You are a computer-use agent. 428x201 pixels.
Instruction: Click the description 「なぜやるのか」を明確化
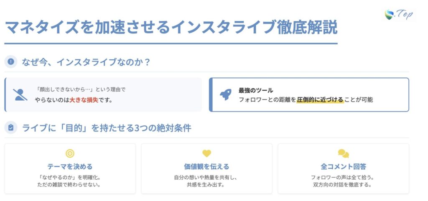coord(70,177)
